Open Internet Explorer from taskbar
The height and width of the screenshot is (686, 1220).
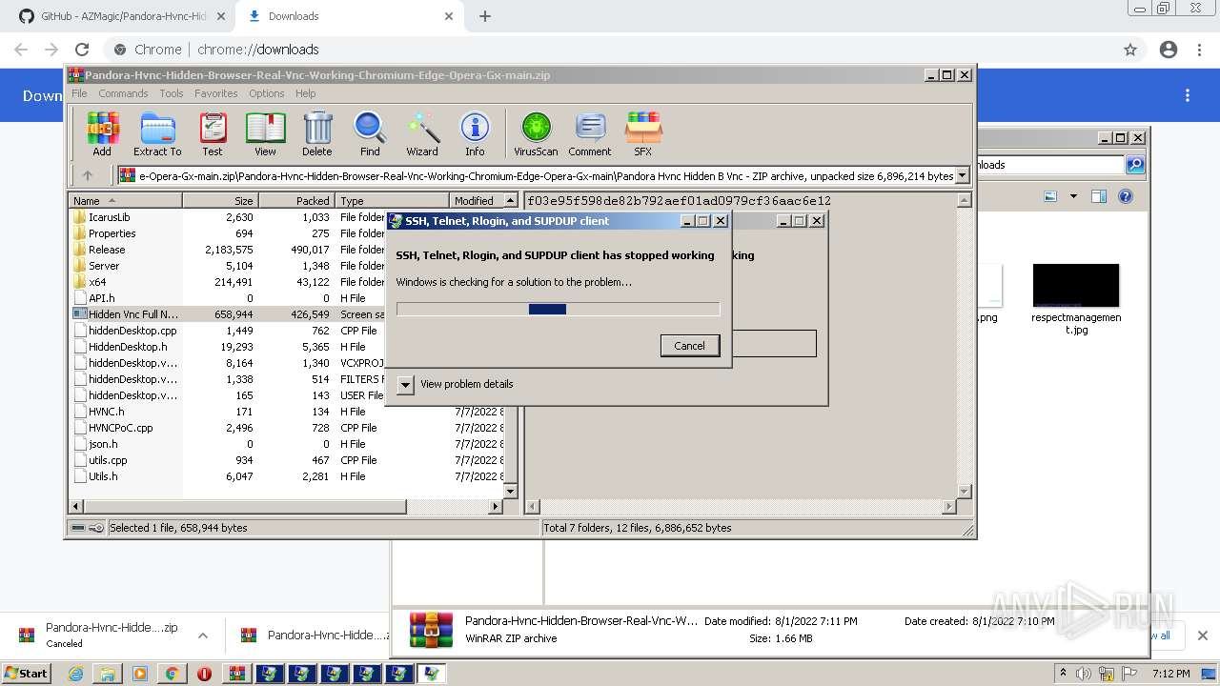75,674
